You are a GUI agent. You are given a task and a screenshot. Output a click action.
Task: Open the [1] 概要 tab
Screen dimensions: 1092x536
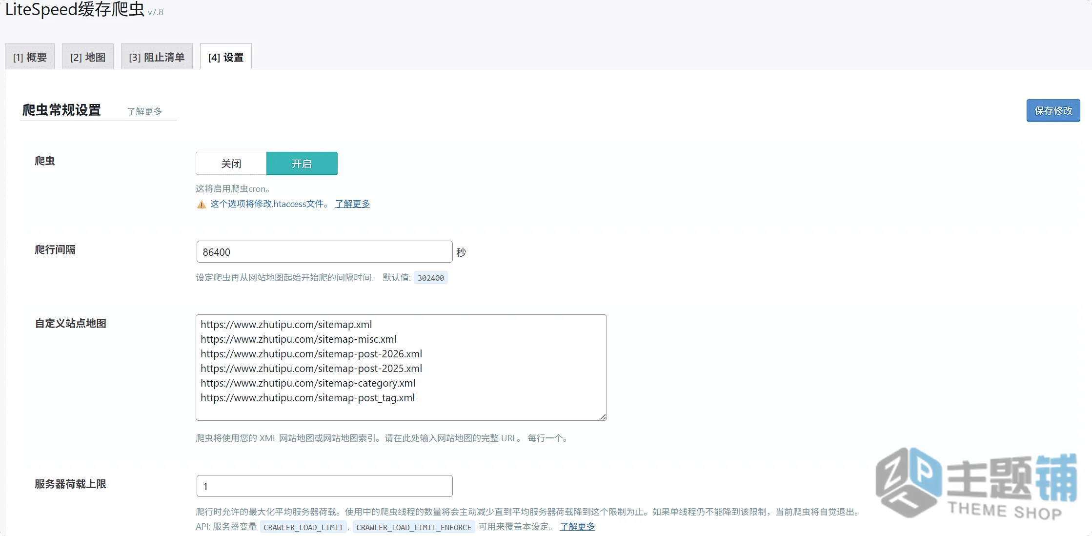(x=30, y=57)
